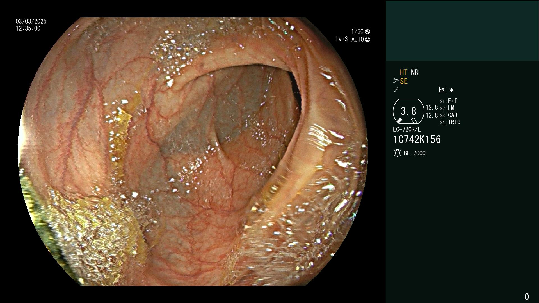
Task: Click the S2: LM switch assignment
Action: (x=447, y=108)
